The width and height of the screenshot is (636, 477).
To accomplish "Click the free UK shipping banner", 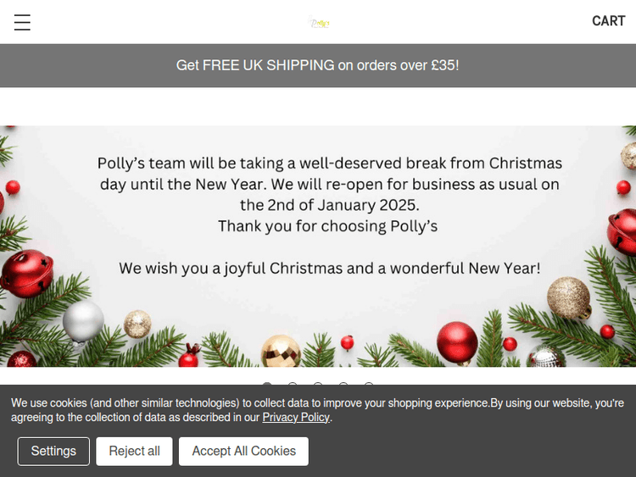I will tap(318, 65).
